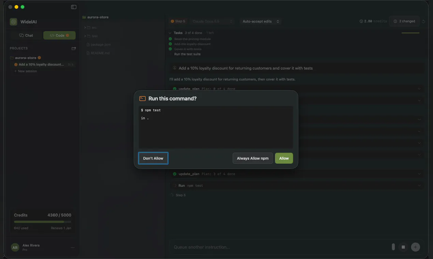Image resolution: width=433 pixels, height=259 pixels.
Task: Start a New session
Action: pos(26,71)
